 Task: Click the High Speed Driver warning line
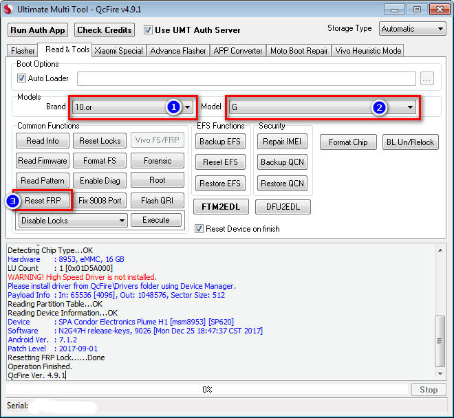click(x=82, y=277)
